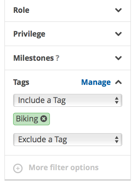The image size is (135, 186).
Task: Open the Milestones question mark help
Action: click(x=57, y=58)
